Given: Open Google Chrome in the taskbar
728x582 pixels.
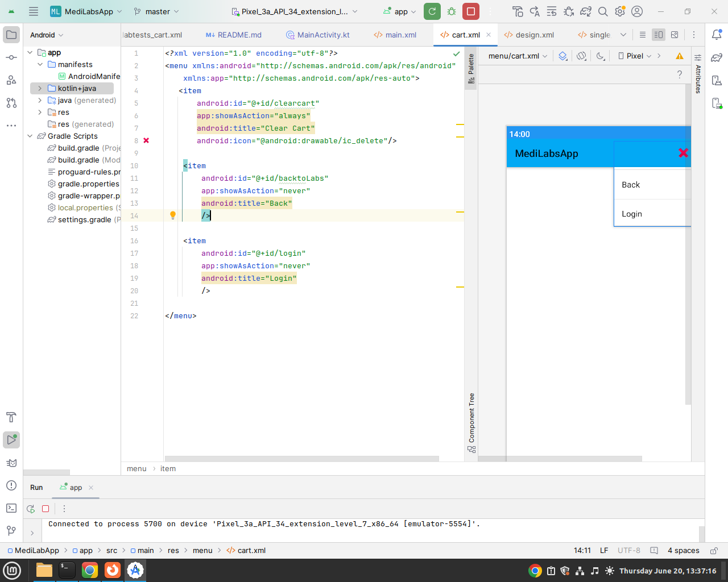Looking at the screenshot, I should (x=89, y=570).
